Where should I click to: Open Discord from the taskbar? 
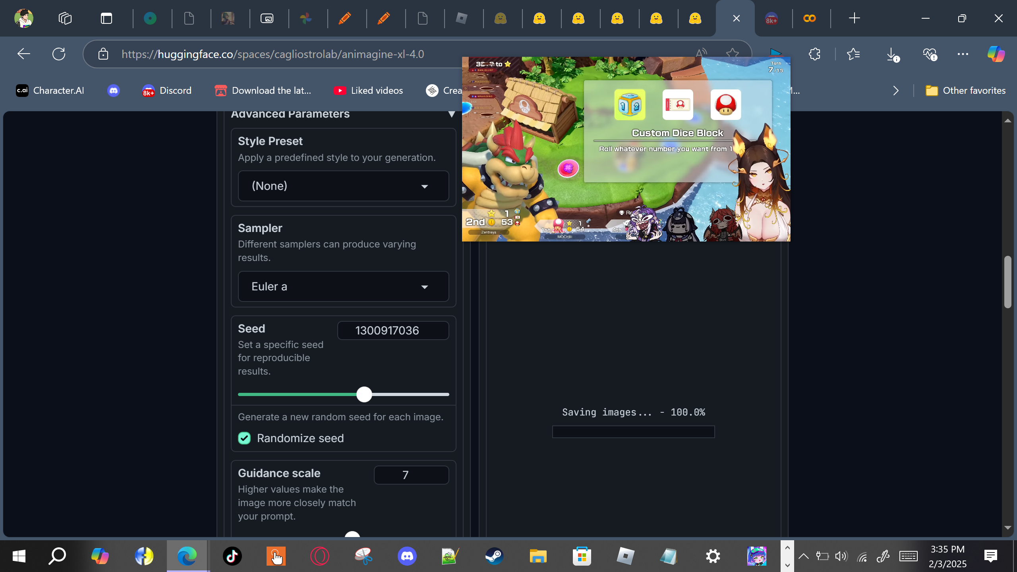[407, 556]
